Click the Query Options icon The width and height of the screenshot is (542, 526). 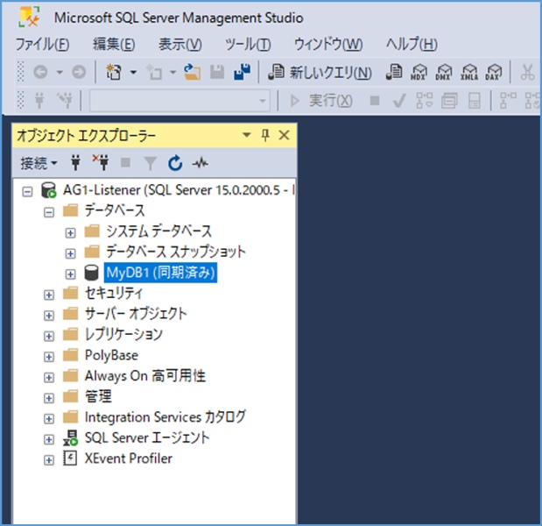coord(449,101)
